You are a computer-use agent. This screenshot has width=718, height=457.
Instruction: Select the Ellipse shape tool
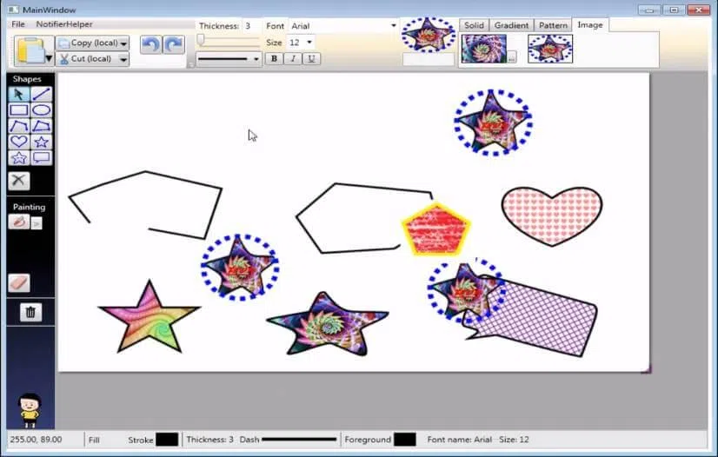41,110
